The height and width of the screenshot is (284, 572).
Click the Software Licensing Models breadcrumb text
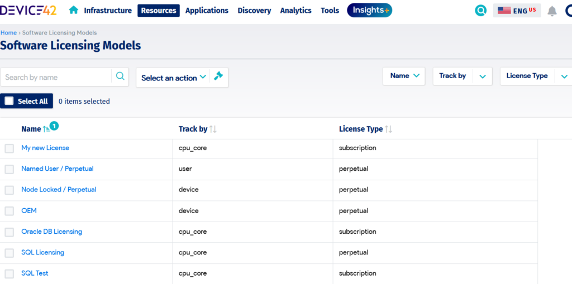(59, 33)
